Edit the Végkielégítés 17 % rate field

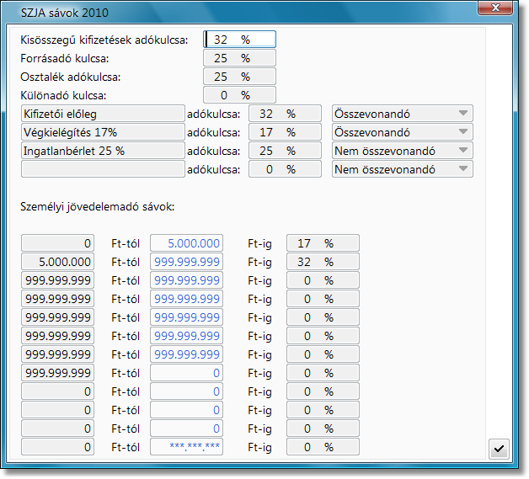(285, 132)
